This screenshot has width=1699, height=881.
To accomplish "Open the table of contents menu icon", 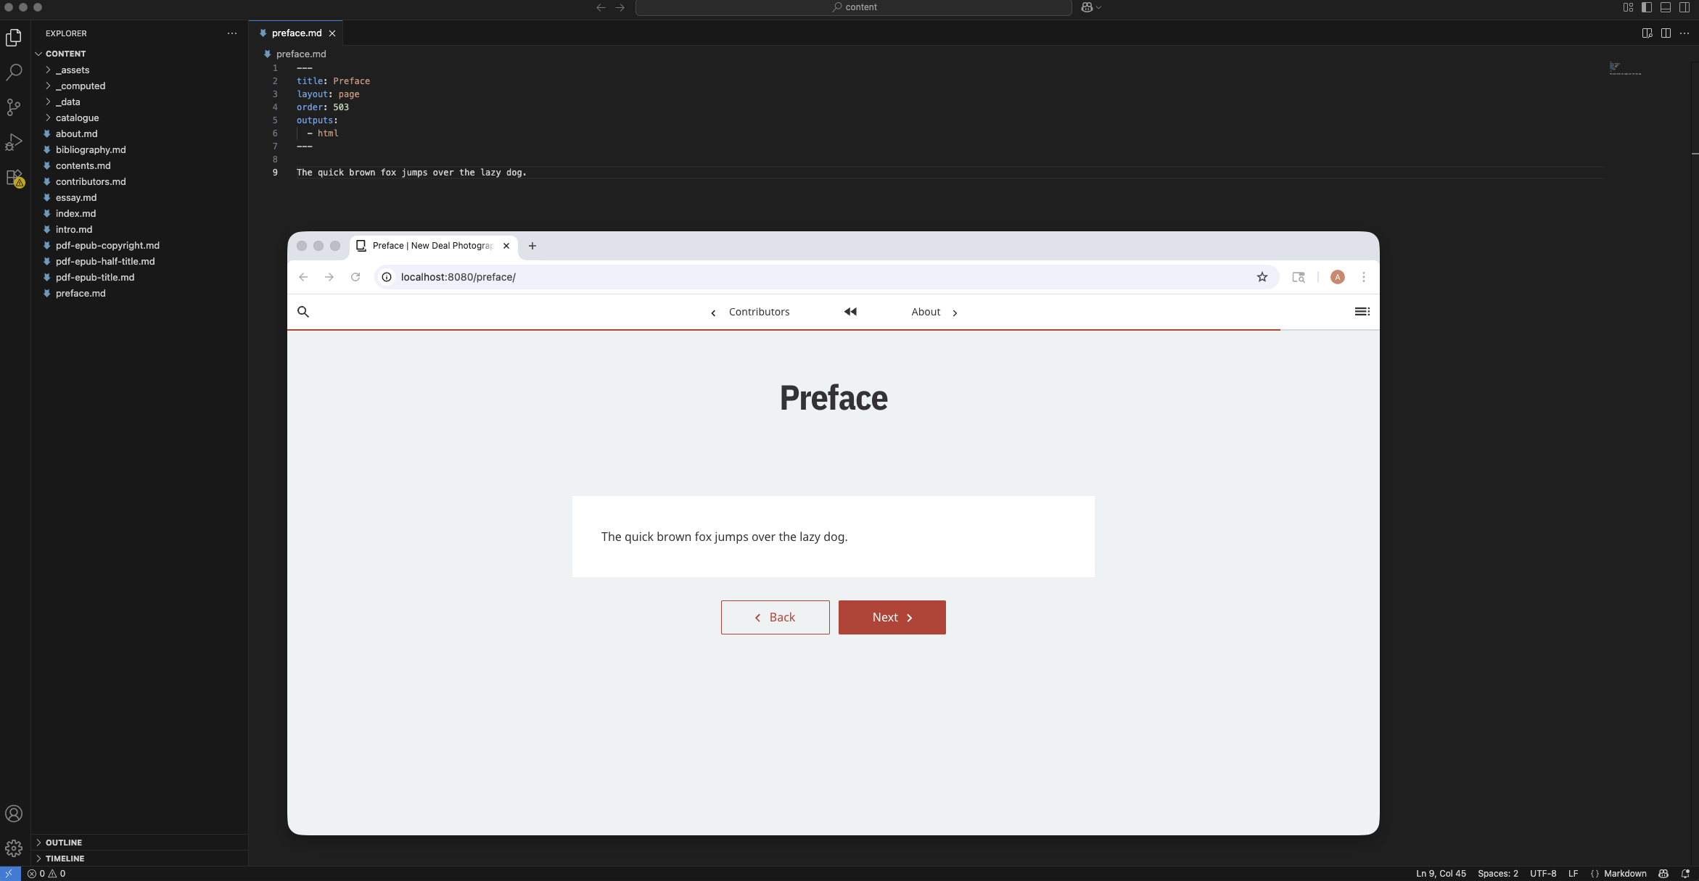I will [x=1362, y=312].
